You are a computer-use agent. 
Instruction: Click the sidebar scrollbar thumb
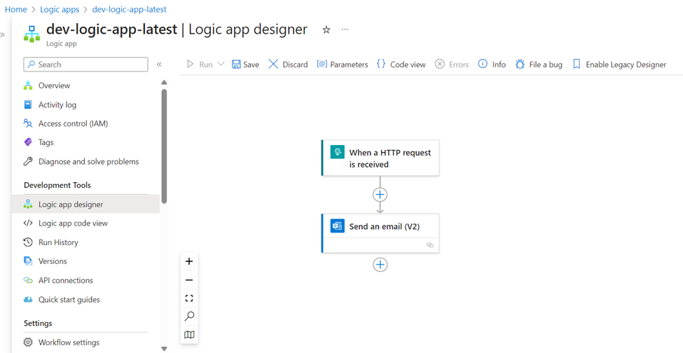click(x=164, y=146)
